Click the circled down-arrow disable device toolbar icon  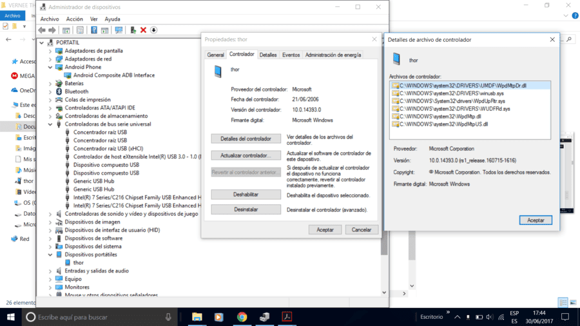coord(153,30)
